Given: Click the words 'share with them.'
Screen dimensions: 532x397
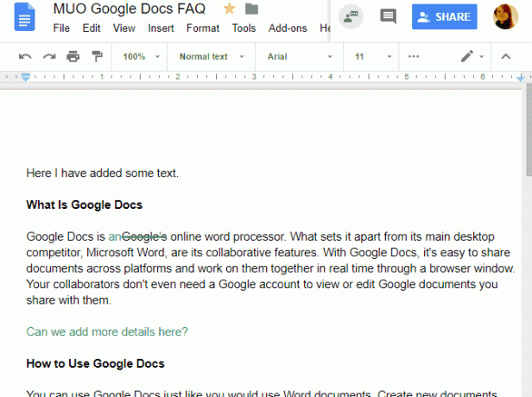Looking at the screenshot, I should (x=68, y=300).
